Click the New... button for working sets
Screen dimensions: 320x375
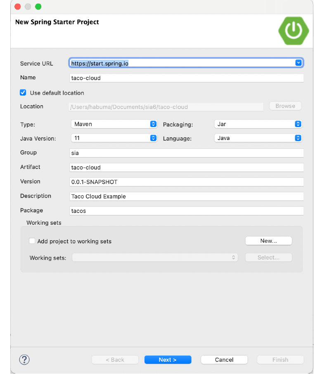click(x=268, y=241)
